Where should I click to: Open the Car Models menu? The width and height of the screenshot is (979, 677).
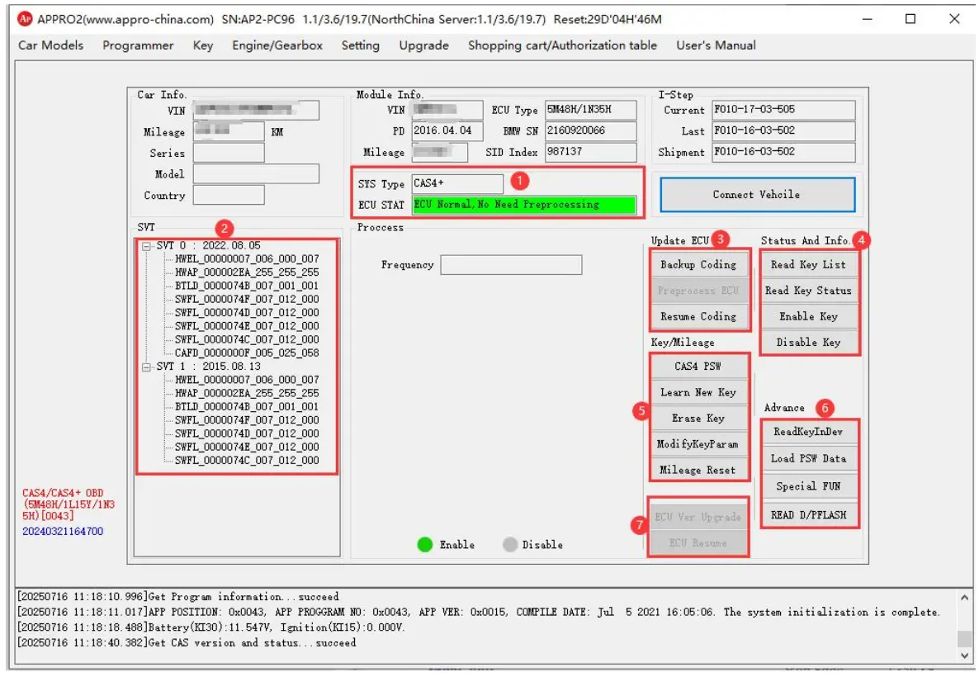tap(50, 45)
